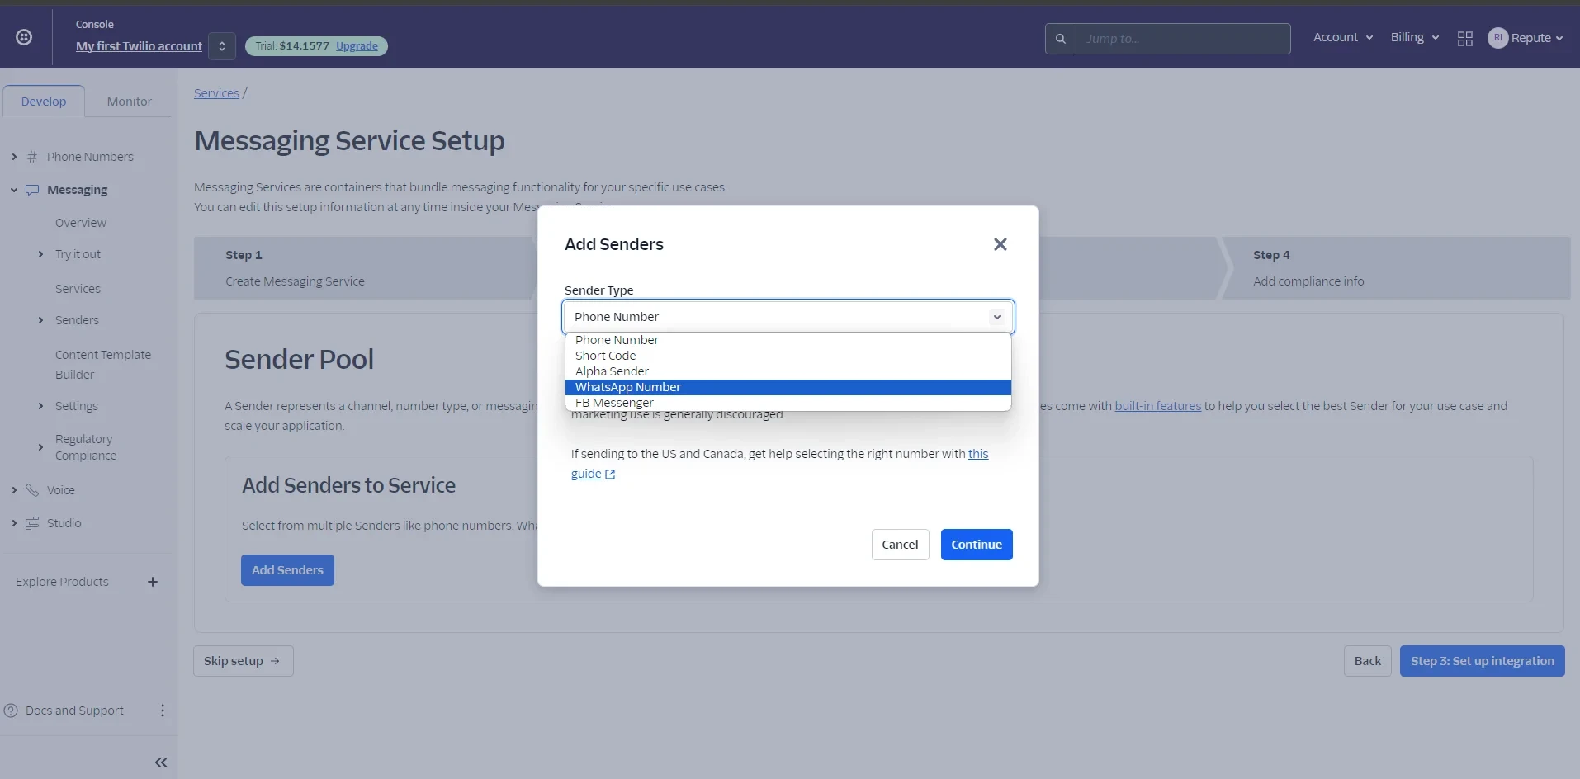Choose Short Code from the list
The width and height of the screenshot is (1580, 779).
[788, 356]
